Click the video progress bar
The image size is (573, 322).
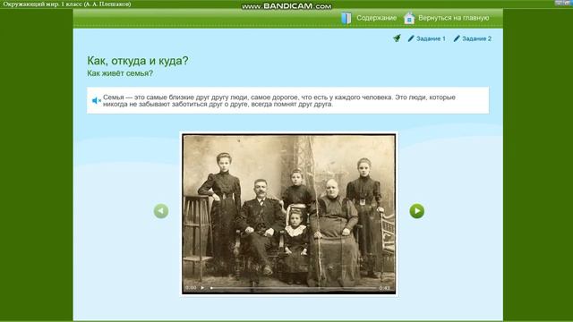(293, 288)
